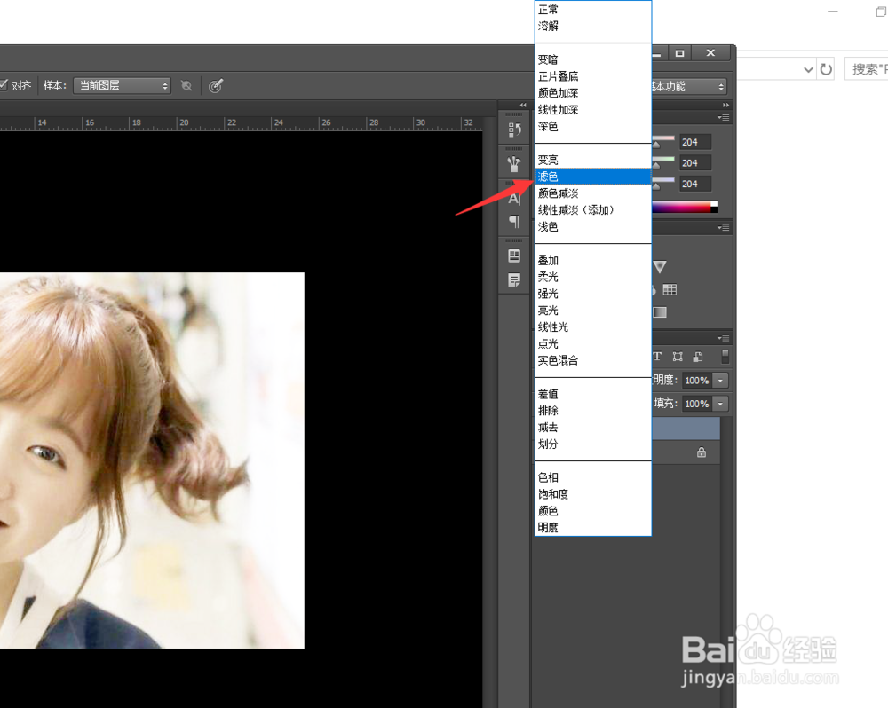
Task: Filter layers by shape icon
Action: pos(678,357)
